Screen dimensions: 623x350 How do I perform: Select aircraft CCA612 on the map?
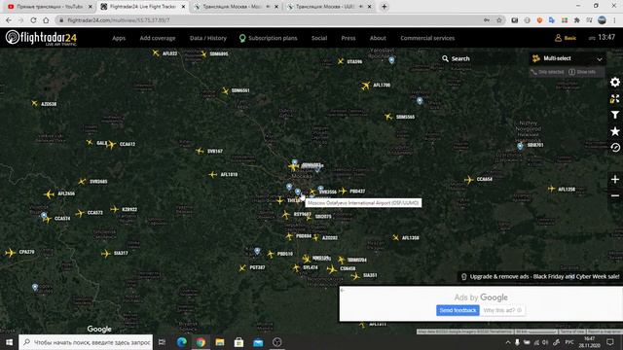click(x=111, y=145)
